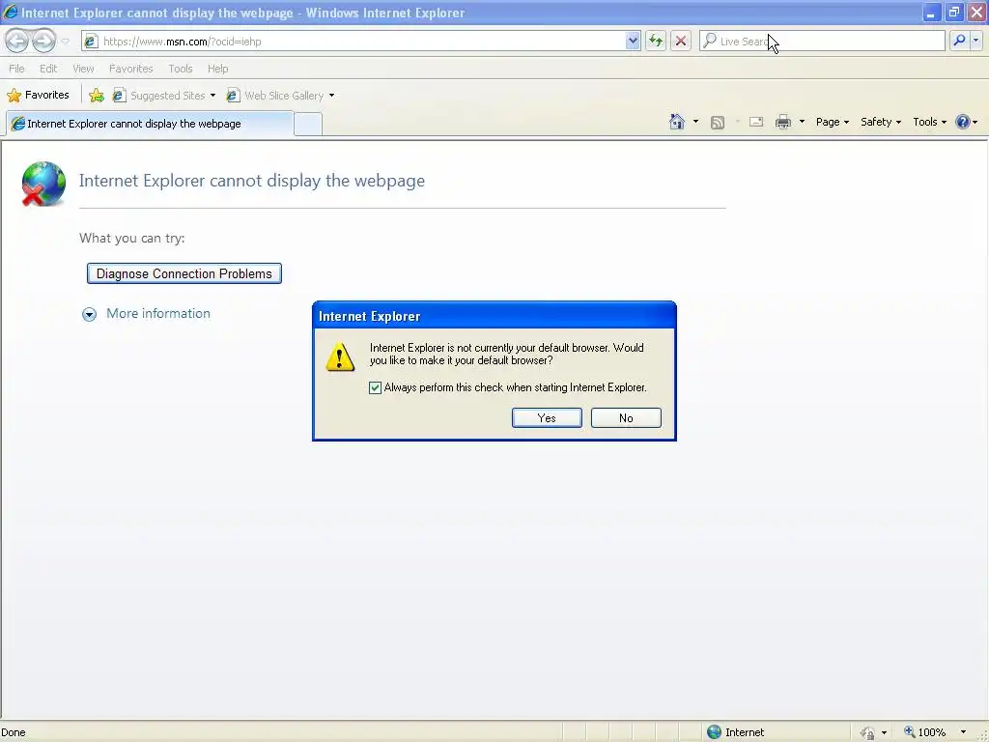Viewport: 989px width, 742px height.
Task: Expand the Print options dropdown arrow
Action: point(802,122)
